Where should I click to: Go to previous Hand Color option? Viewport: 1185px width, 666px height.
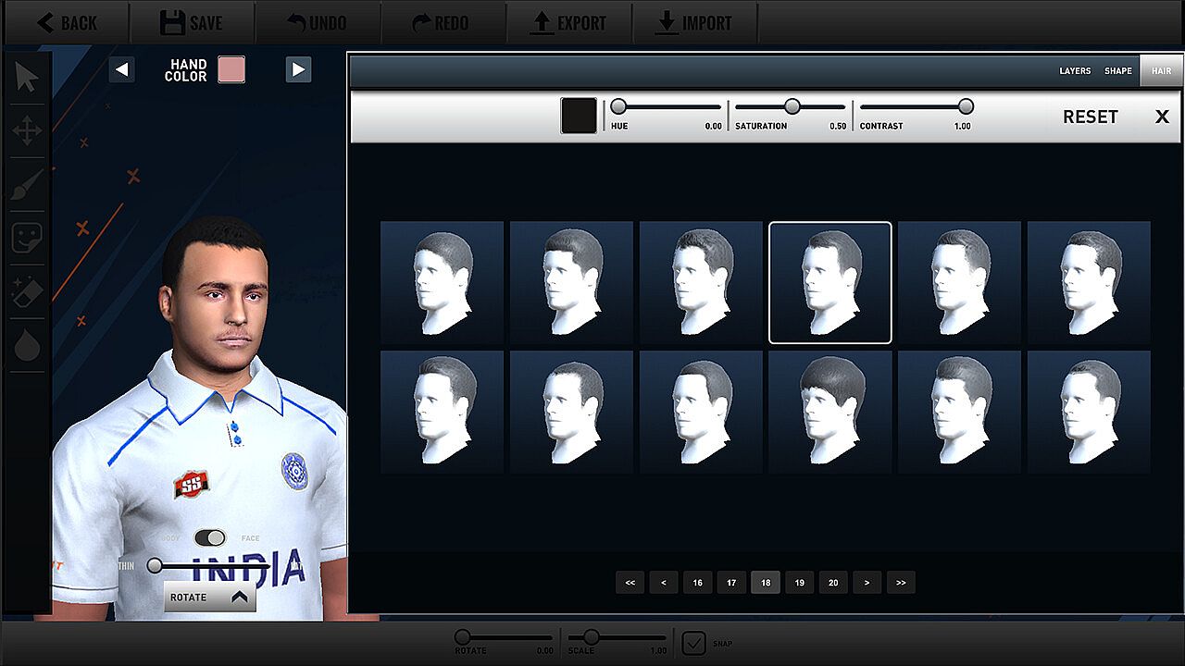[122, 70]
